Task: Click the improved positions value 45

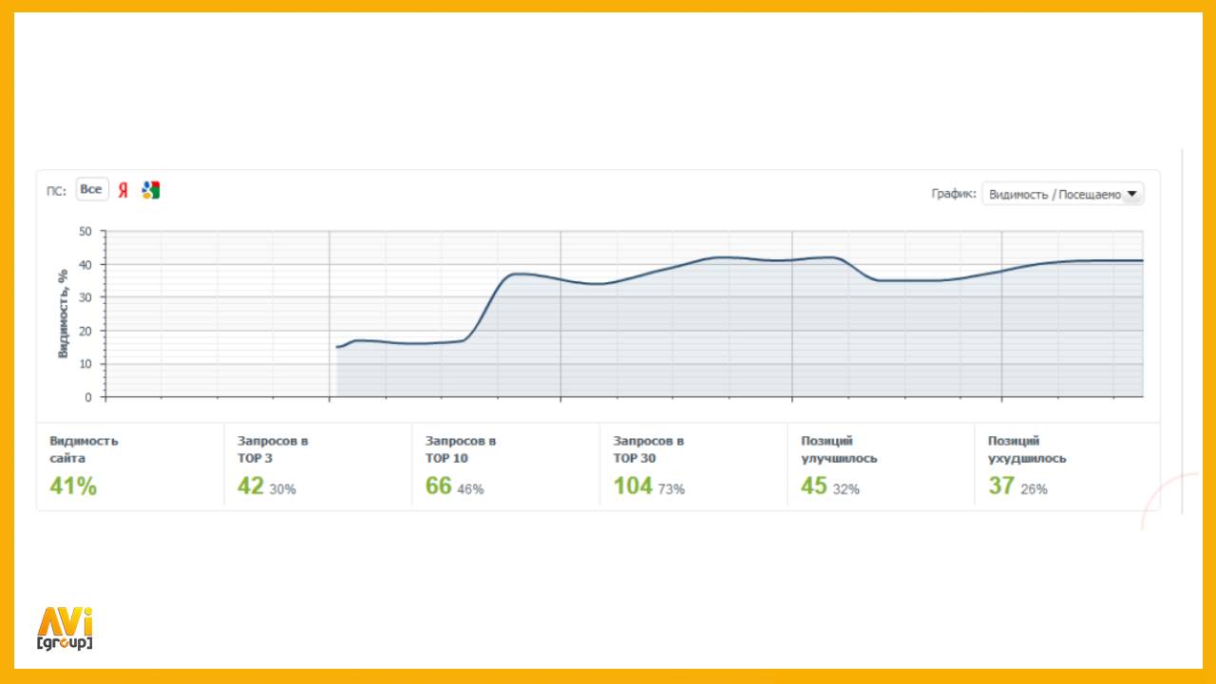Action: coord(814,486)
